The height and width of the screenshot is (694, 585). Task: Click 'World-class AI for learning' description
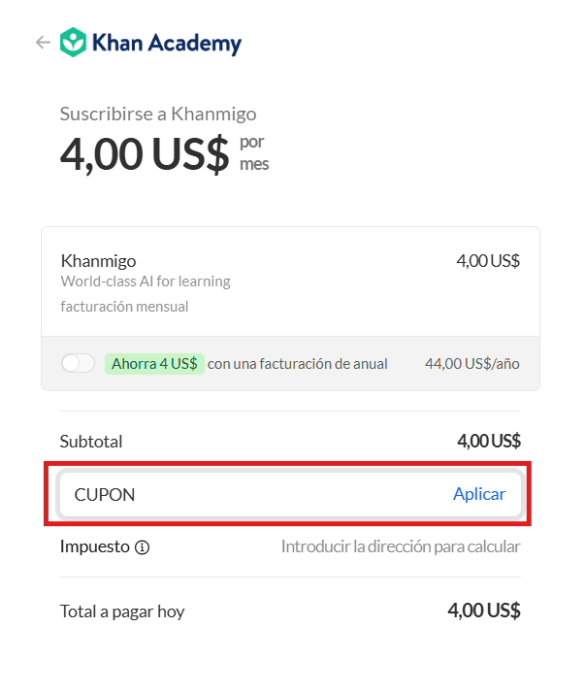pyautogui.click(x=146, y=281)
